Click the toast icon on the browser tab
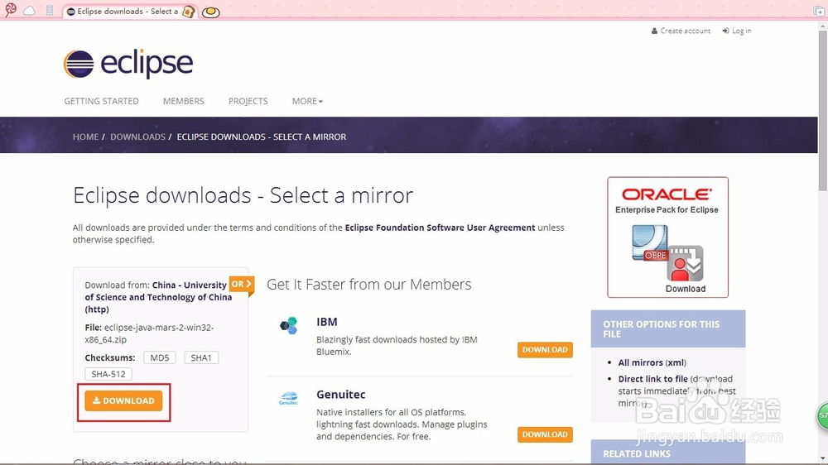828x465 pixels. tap(188, 11)
